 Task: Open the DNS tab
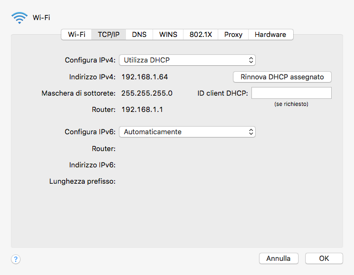coord(139,34)
